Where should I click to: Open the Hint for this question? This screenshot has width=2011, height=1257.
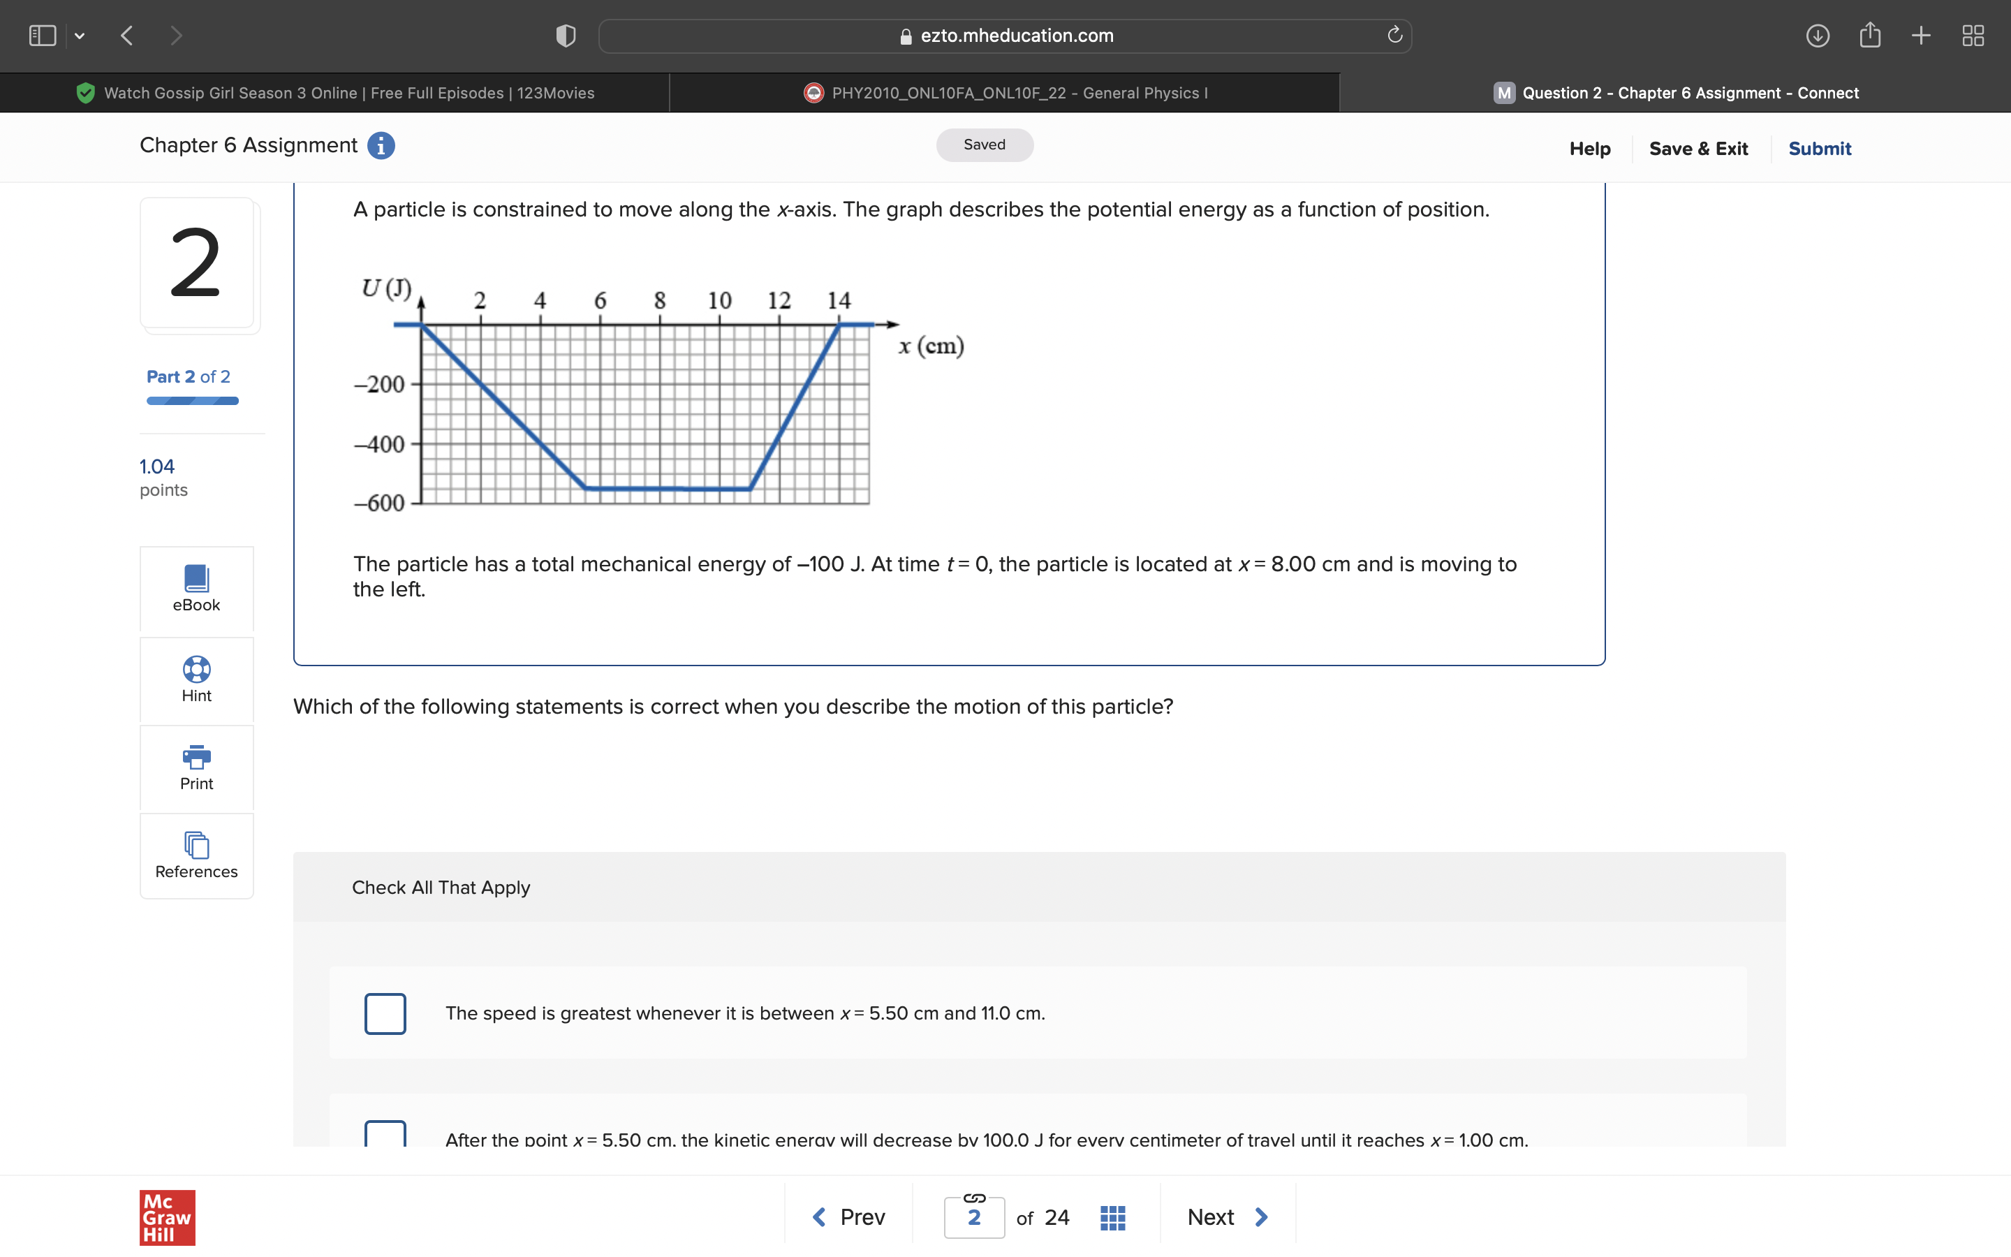tap(196, 680)
